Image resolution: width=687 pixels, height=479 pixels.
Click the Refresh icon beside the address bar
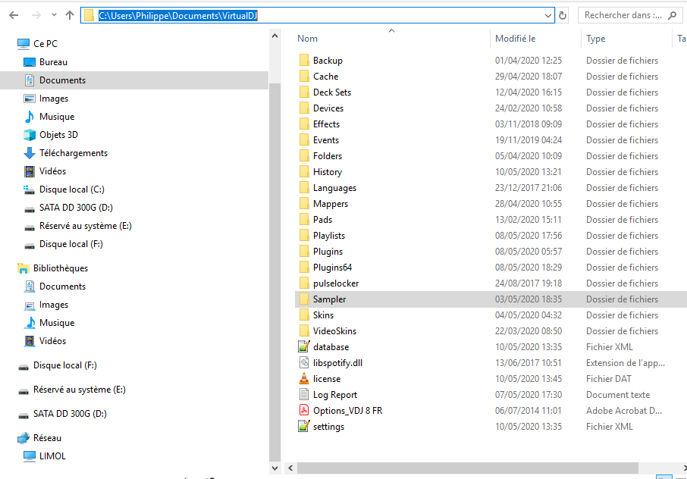point(563,15)
